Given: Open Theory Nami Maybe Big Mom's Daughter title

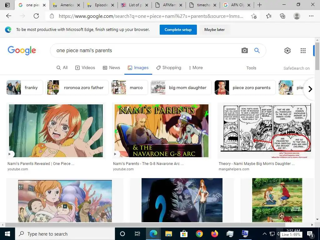Looking at the screenshot, I should (257, 164).
